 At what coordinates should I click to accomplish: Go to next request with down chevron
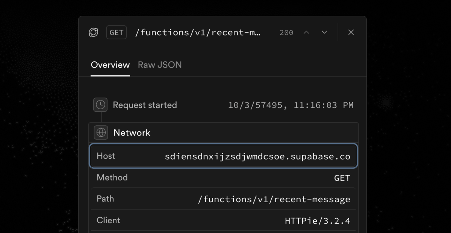click(x=324, y=32)
